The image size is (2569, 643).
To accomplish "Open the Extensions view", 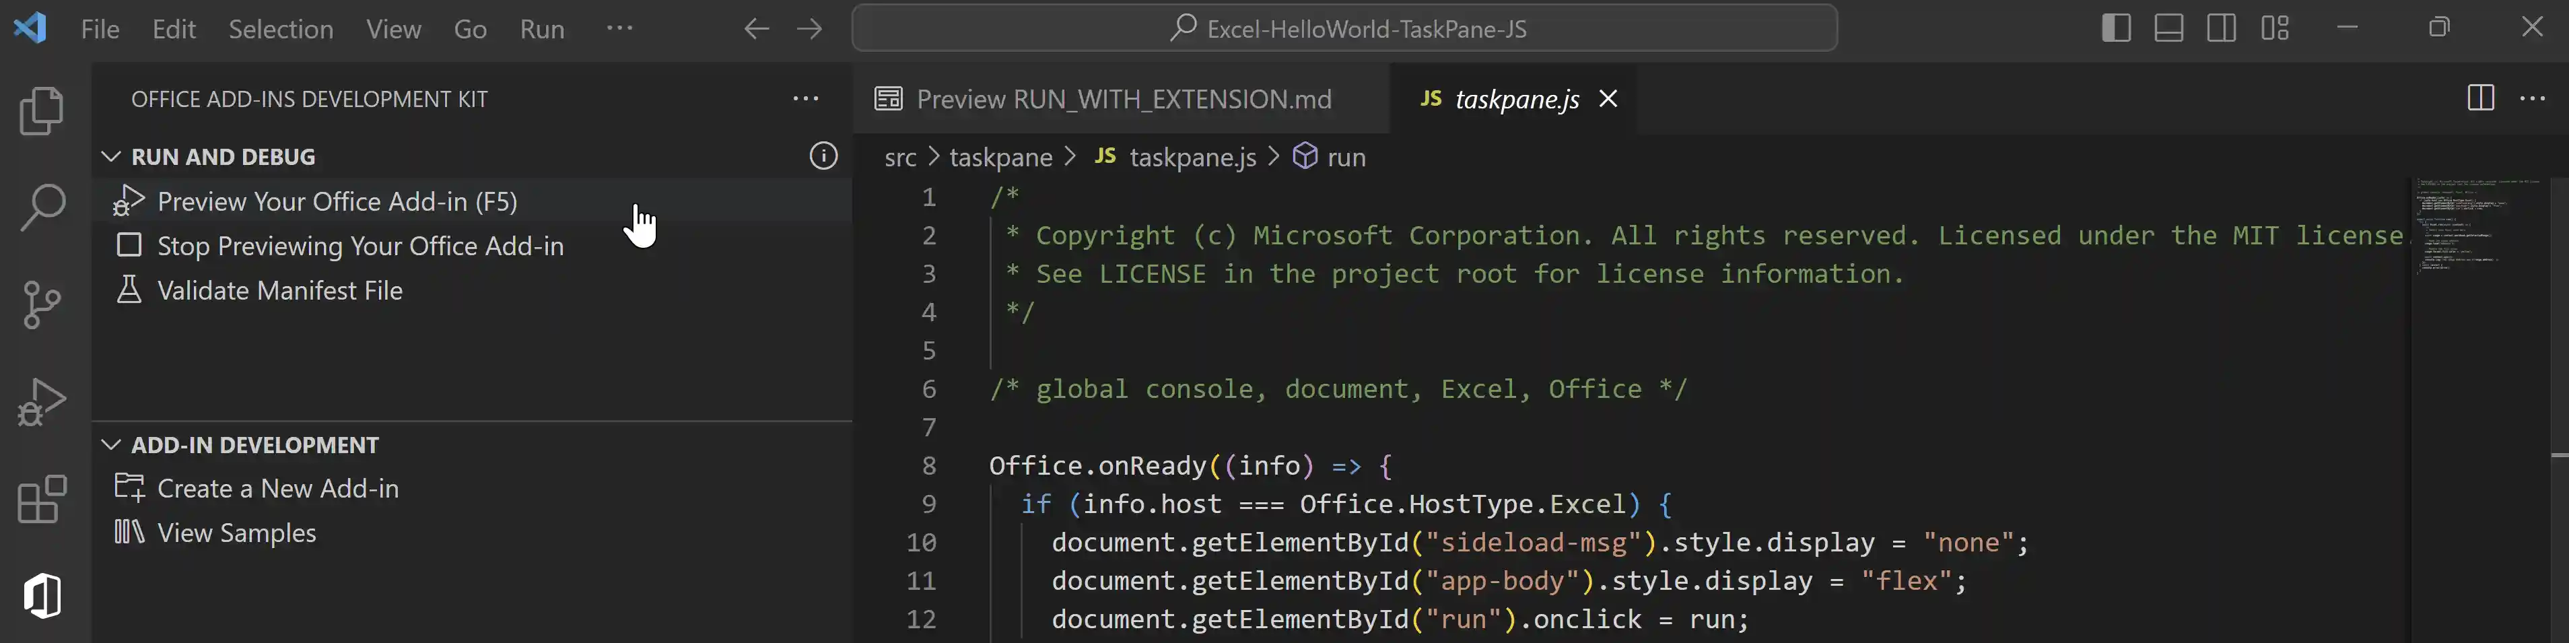I will click(41, 498).
